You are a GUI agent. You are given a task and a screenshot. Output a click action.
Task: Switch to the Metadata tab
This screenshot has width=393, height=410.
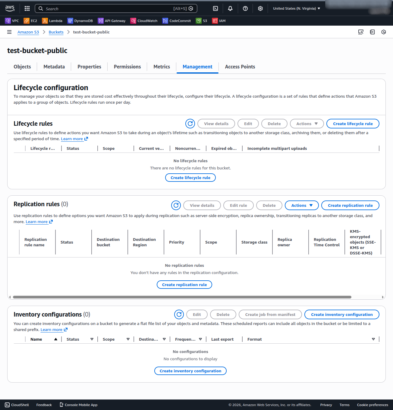pos(54,67)
